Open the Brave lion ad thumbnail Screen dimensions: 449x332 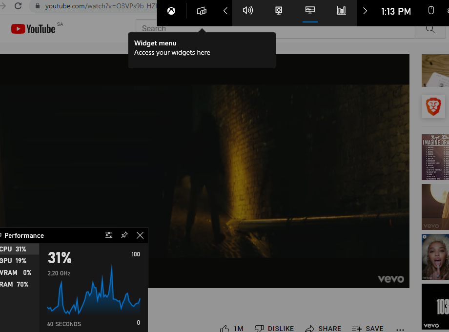tap(433, 106)
